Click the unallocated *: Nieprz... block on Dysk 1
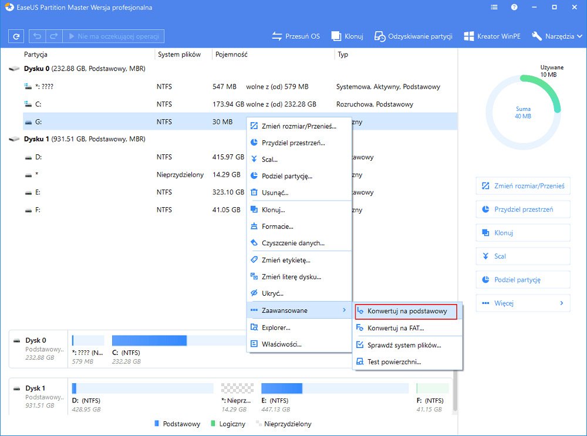The image size is (587, 436). pos(237,388)
